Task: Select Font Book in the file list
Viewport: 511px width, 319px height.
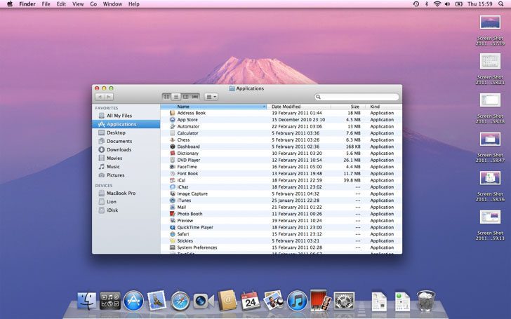Action: pyautogui.click(x=281, y=173)
